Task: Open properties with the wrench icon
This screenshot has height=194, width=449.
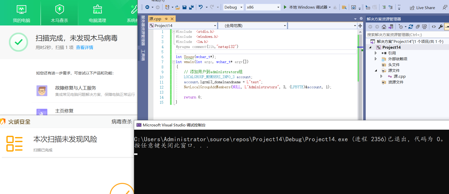Action: (441, 27)
